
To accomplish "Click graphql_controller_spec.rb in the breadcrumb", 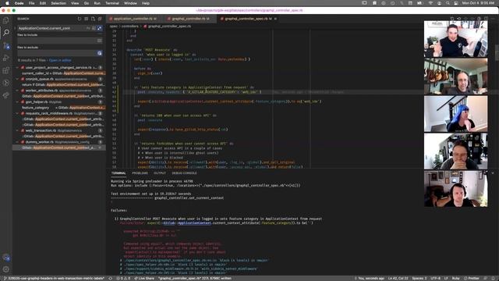I will point(169,26).
